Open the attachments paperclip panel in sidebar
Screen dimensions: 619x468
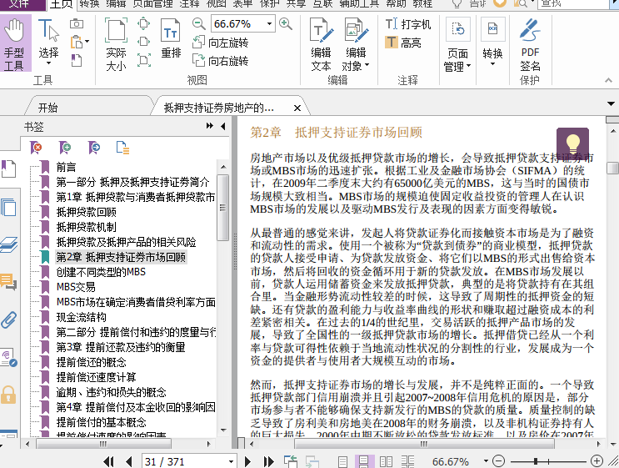click(9, 320)
